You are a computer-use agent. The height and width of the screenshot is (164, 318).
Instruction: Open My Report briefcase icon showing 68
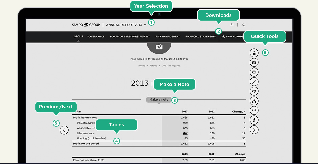[254, 62]
